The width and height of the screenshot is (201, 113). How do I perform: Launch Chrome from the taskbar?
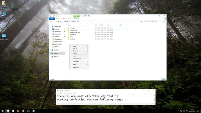click(23, 111)
